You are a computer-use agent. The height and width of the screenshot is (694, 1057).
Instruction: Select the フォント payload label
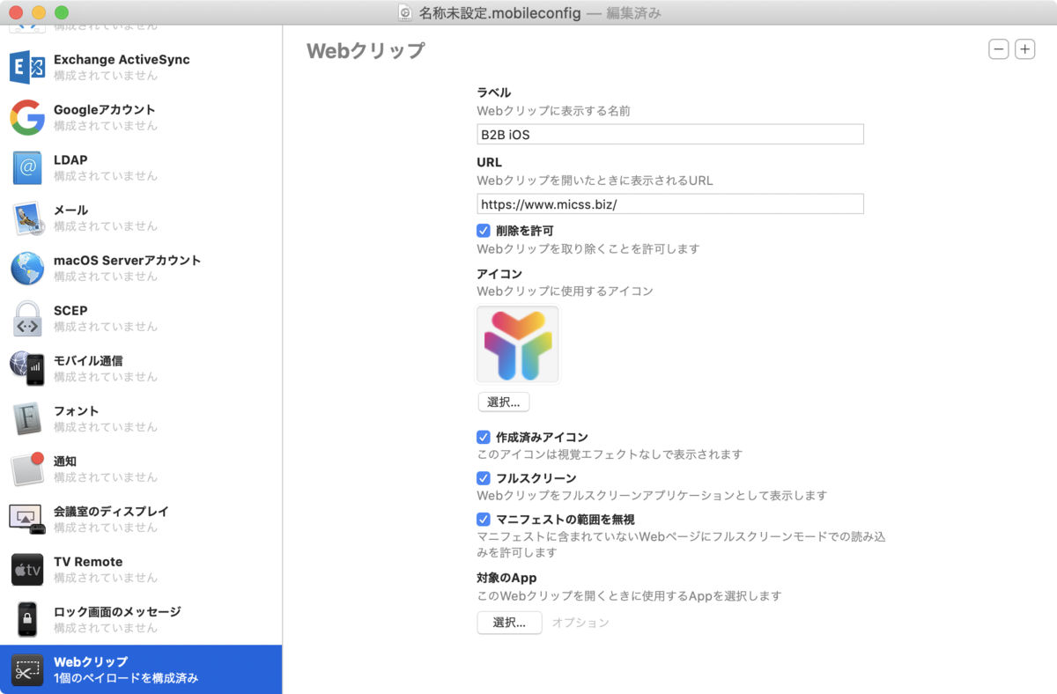coord(77,410)
